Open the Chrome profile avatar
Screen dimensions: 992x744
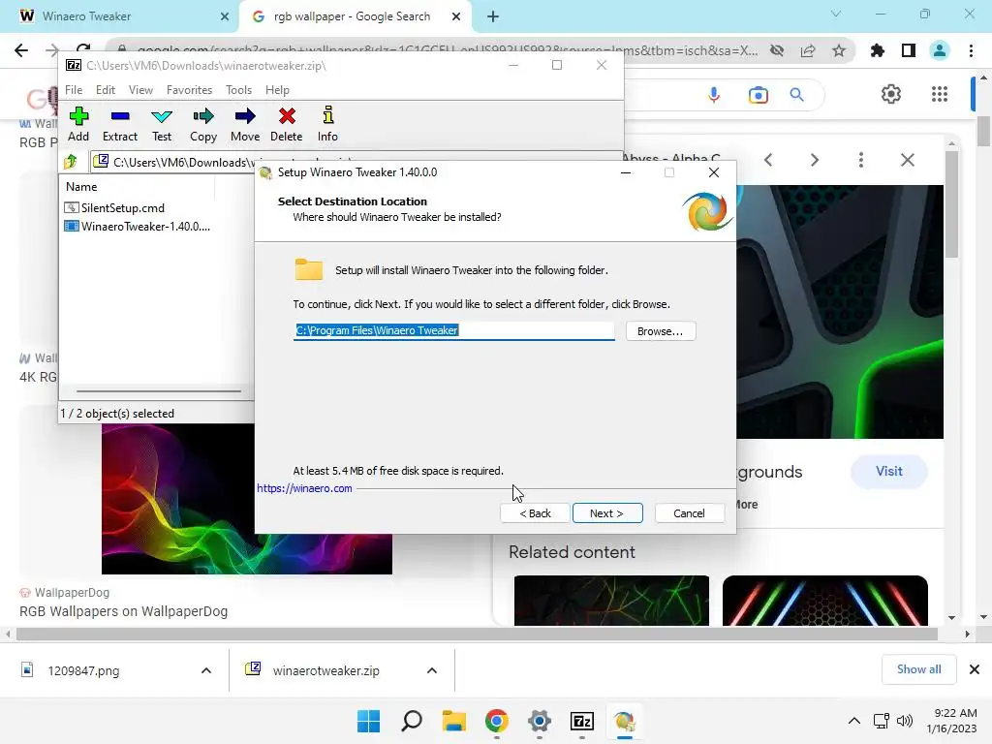click(940, 50)
